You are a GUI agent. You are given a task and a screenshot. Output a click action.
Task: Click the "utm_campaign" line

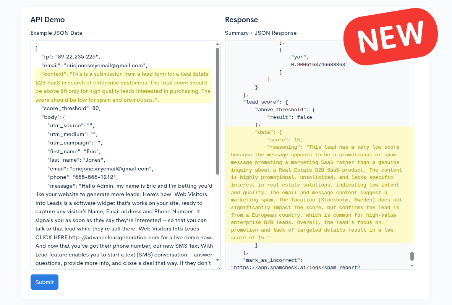75,143
